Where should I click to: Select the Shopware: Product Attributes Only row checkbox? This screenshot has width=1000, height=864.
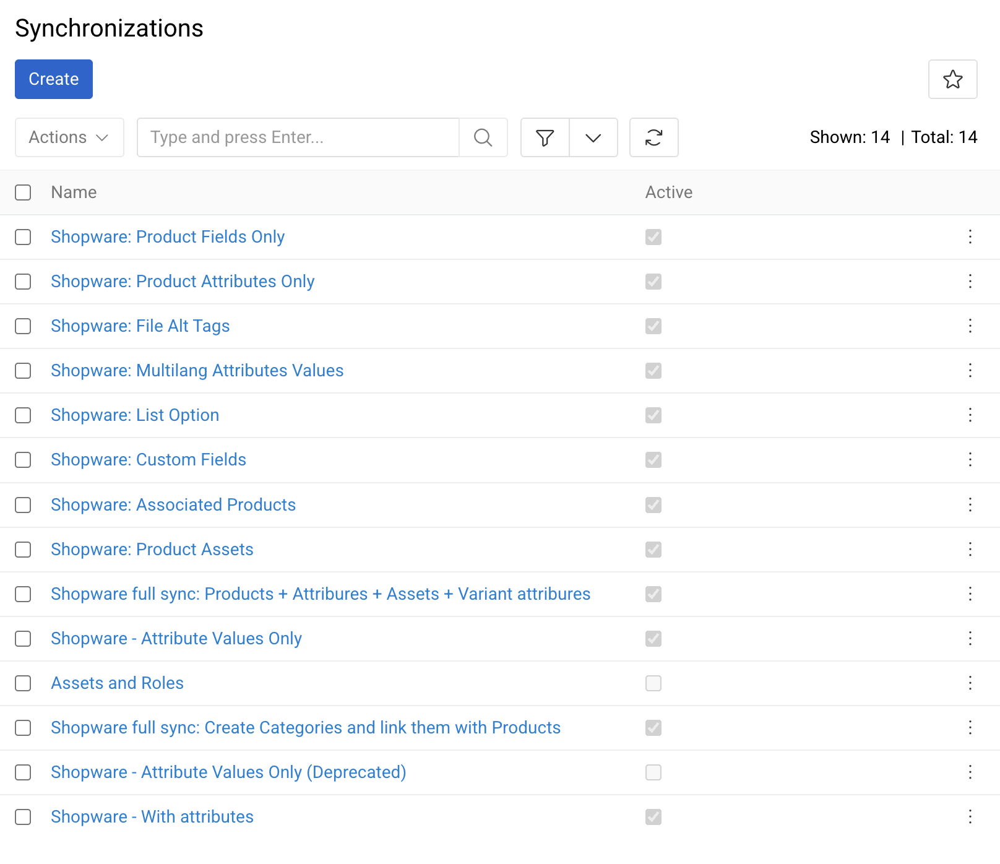click(x=23, y=282)
